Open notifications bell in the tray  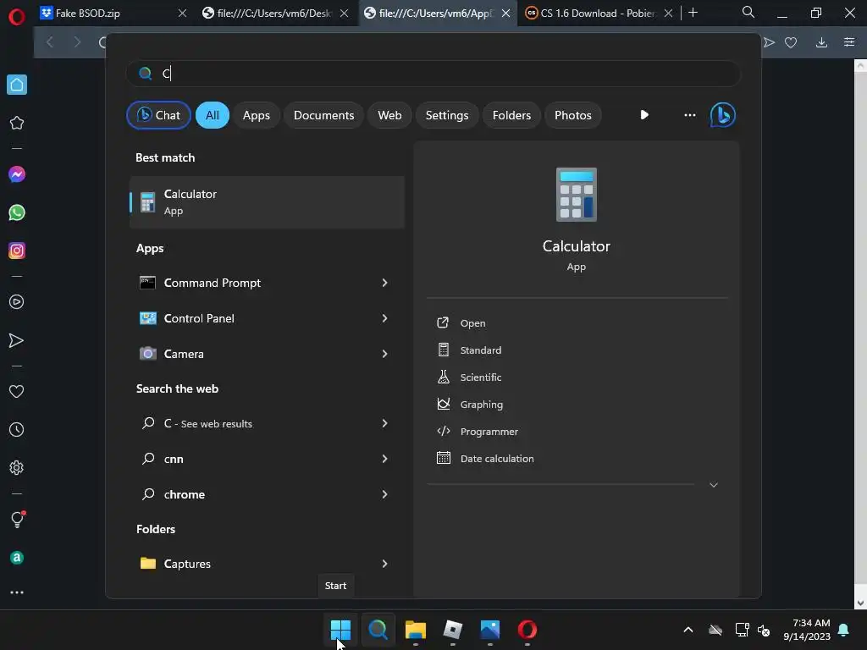tap(844, 630)
